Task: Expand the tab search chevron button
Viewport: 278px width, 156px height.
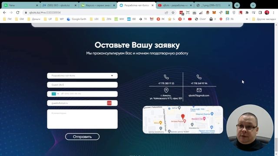Action: pyautogui.click(x=253, y=5)
